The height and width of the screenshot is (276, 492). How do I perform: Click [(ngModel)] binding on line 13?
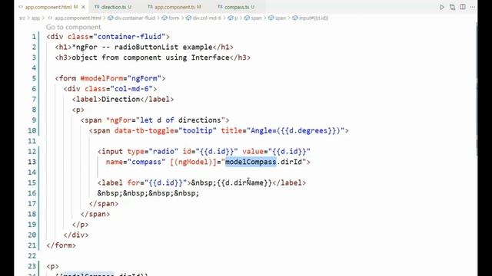click(x=193, y=162)
